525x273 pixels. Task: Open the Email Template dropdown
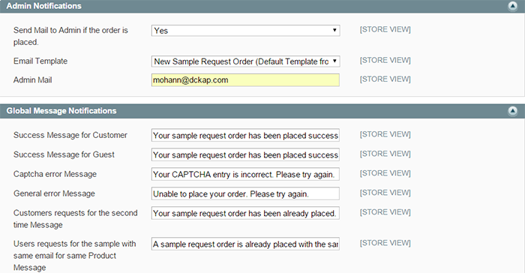(245, 61)
